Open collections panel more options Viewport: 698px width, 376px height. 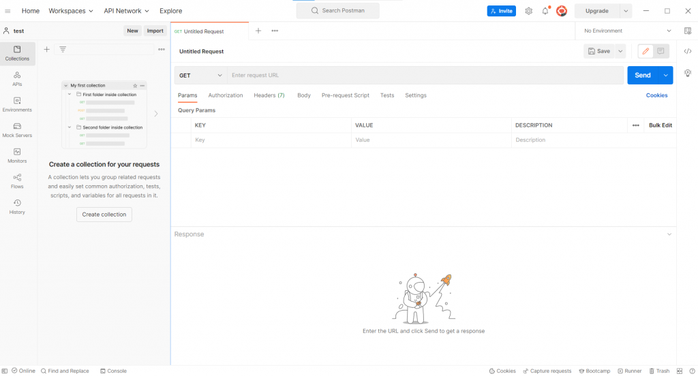point(162,50)
